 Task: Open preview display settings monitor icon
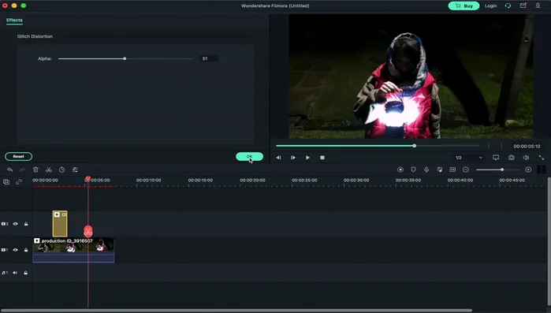tap(496, 158)
